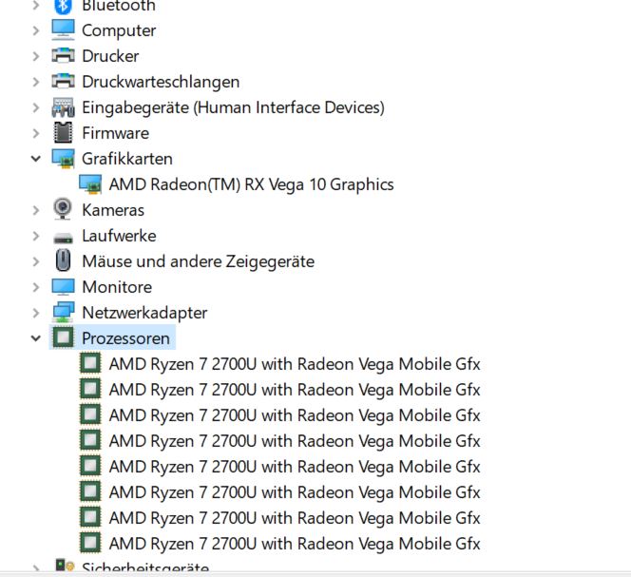Viewport: 631px width, 577px height.
Task: Select the Druckwarteschlangen label
Action: [161, 82]
